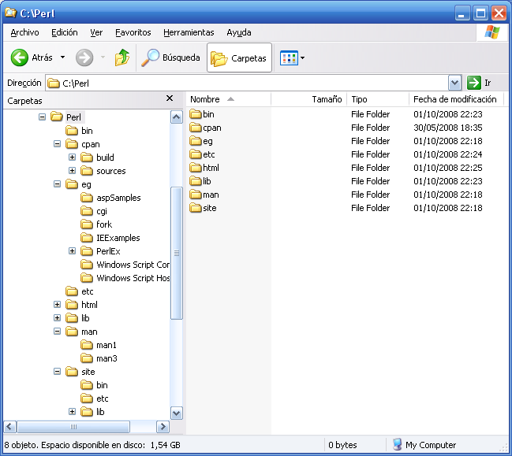The width and height of the screenshot is (512, 456).
Task: Open the Herramientas menu
Action: pos(189,32)
